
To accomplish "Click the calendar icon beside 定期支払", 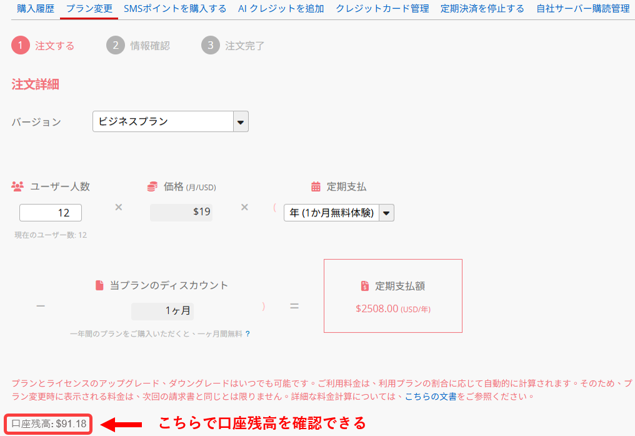I will (x=316, y=187).
